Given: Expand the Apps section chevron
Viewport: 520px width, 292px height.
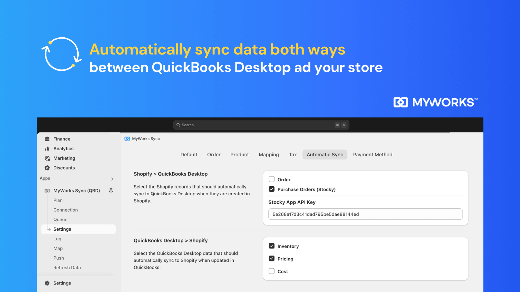Looking at the screenshot, I should [112, 178].
